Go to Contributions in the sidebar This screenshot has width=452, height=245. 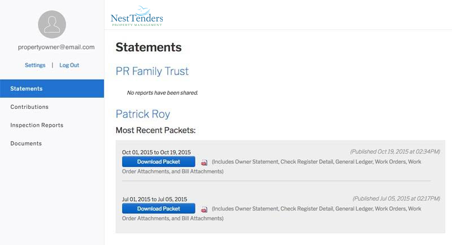point(29,107)
